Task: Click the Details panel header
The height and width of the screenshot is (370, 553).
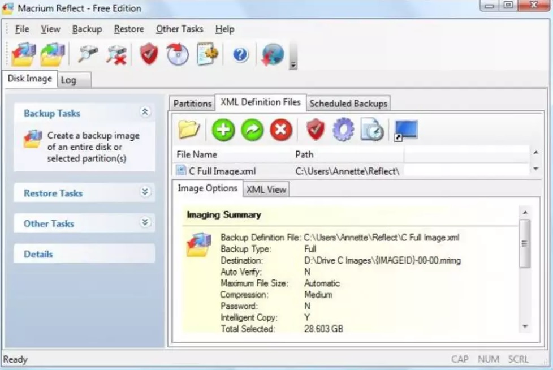Action: pyautogui.click(x=84, y=253)
